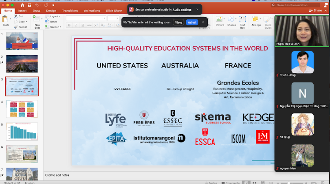330x184 pixels.
Task: Toggle the Notes pane in the status bar
Action: coord(211,182)
